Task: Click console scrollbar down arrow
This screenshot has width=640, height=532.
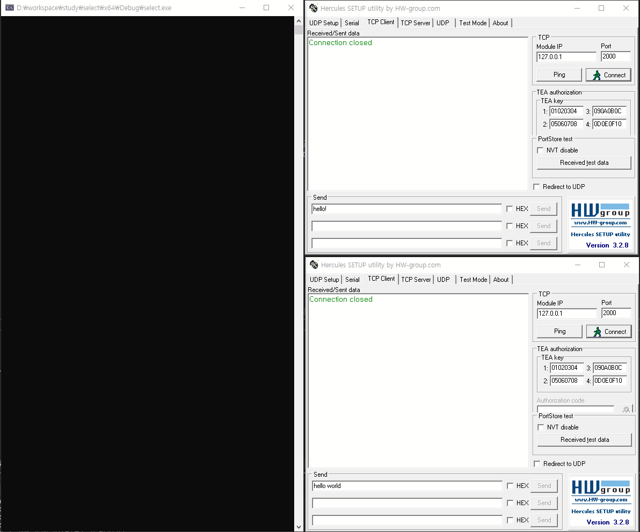Action: coord(299,527)
